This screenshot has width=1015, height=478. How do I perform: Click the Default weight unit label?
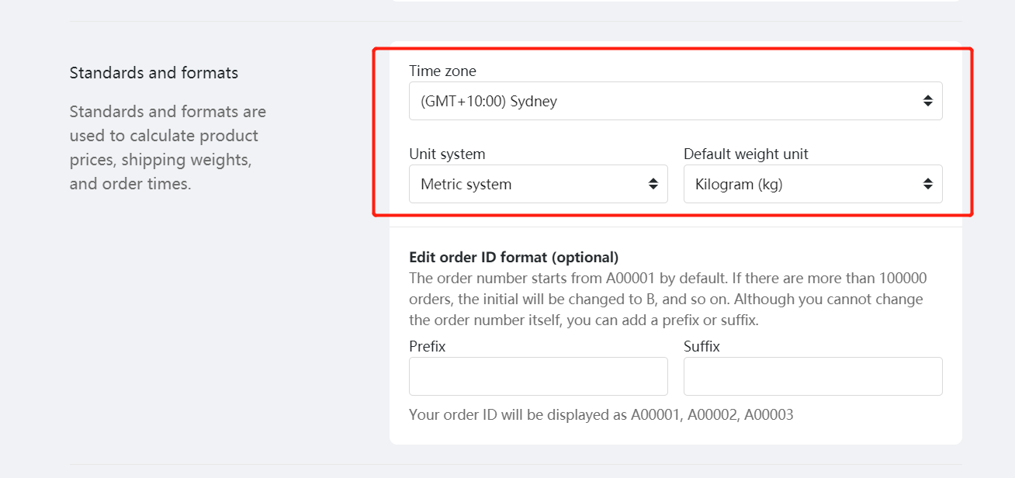point(746,154)
